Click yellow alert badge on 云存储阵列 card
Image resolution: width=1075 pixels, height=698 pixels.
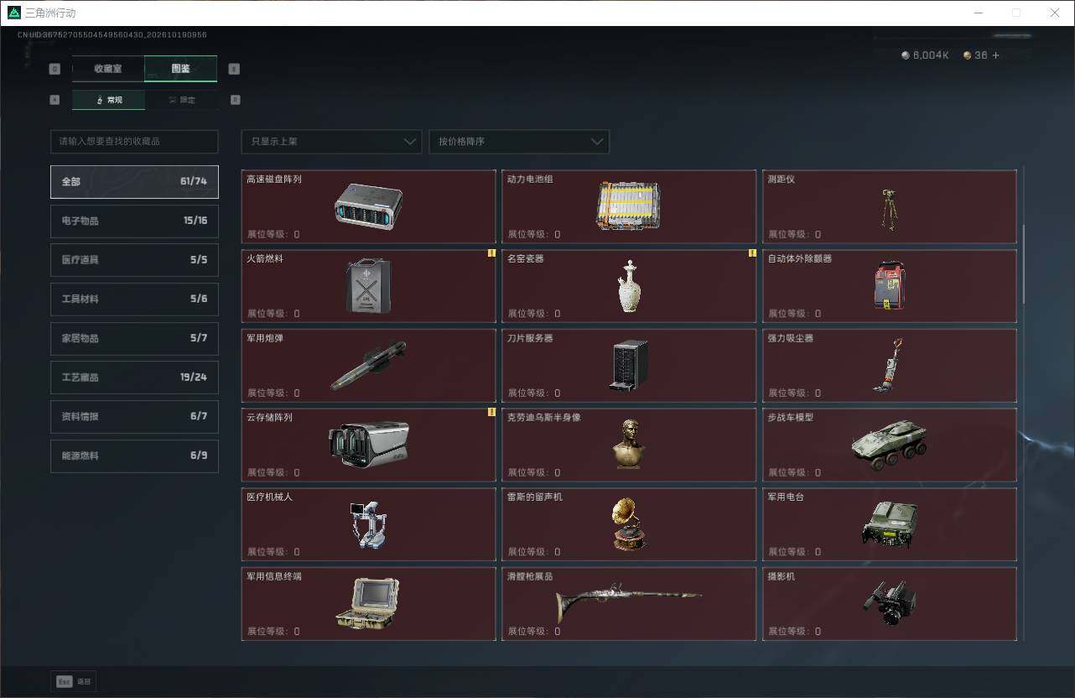(491, 412)
